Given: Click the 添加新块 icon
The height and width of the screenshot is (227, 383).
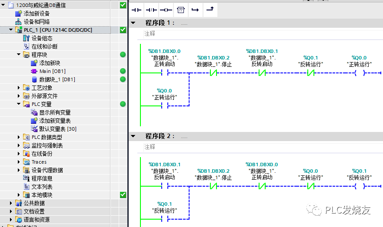Looking at the screenshot, I should (34, 63).
